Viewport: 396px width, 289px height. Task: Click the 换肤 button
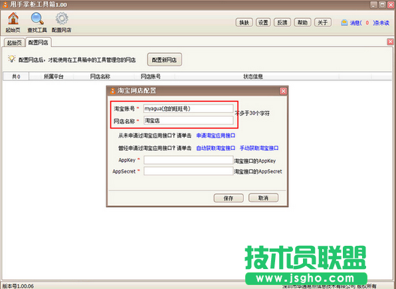coord(245,23)
